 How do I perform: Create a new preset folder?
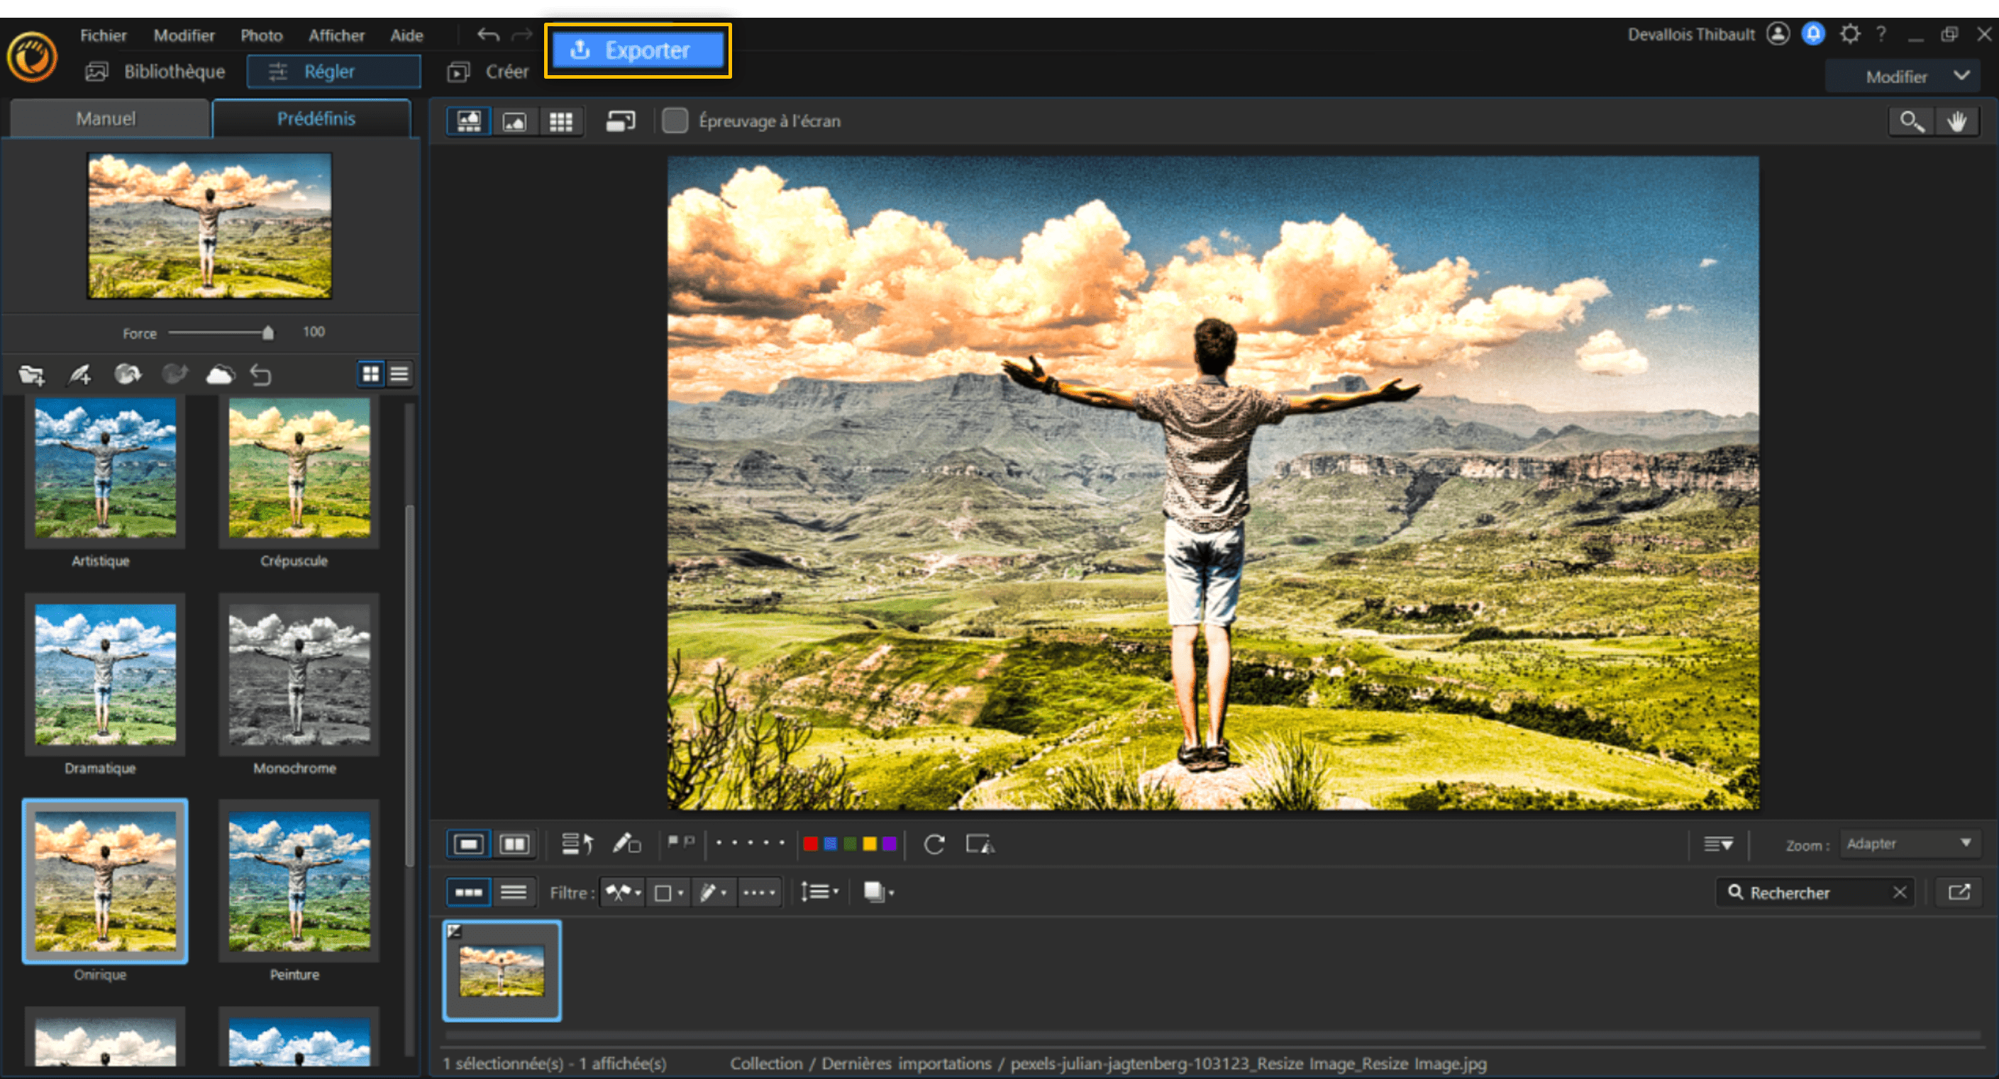[33, 374]
